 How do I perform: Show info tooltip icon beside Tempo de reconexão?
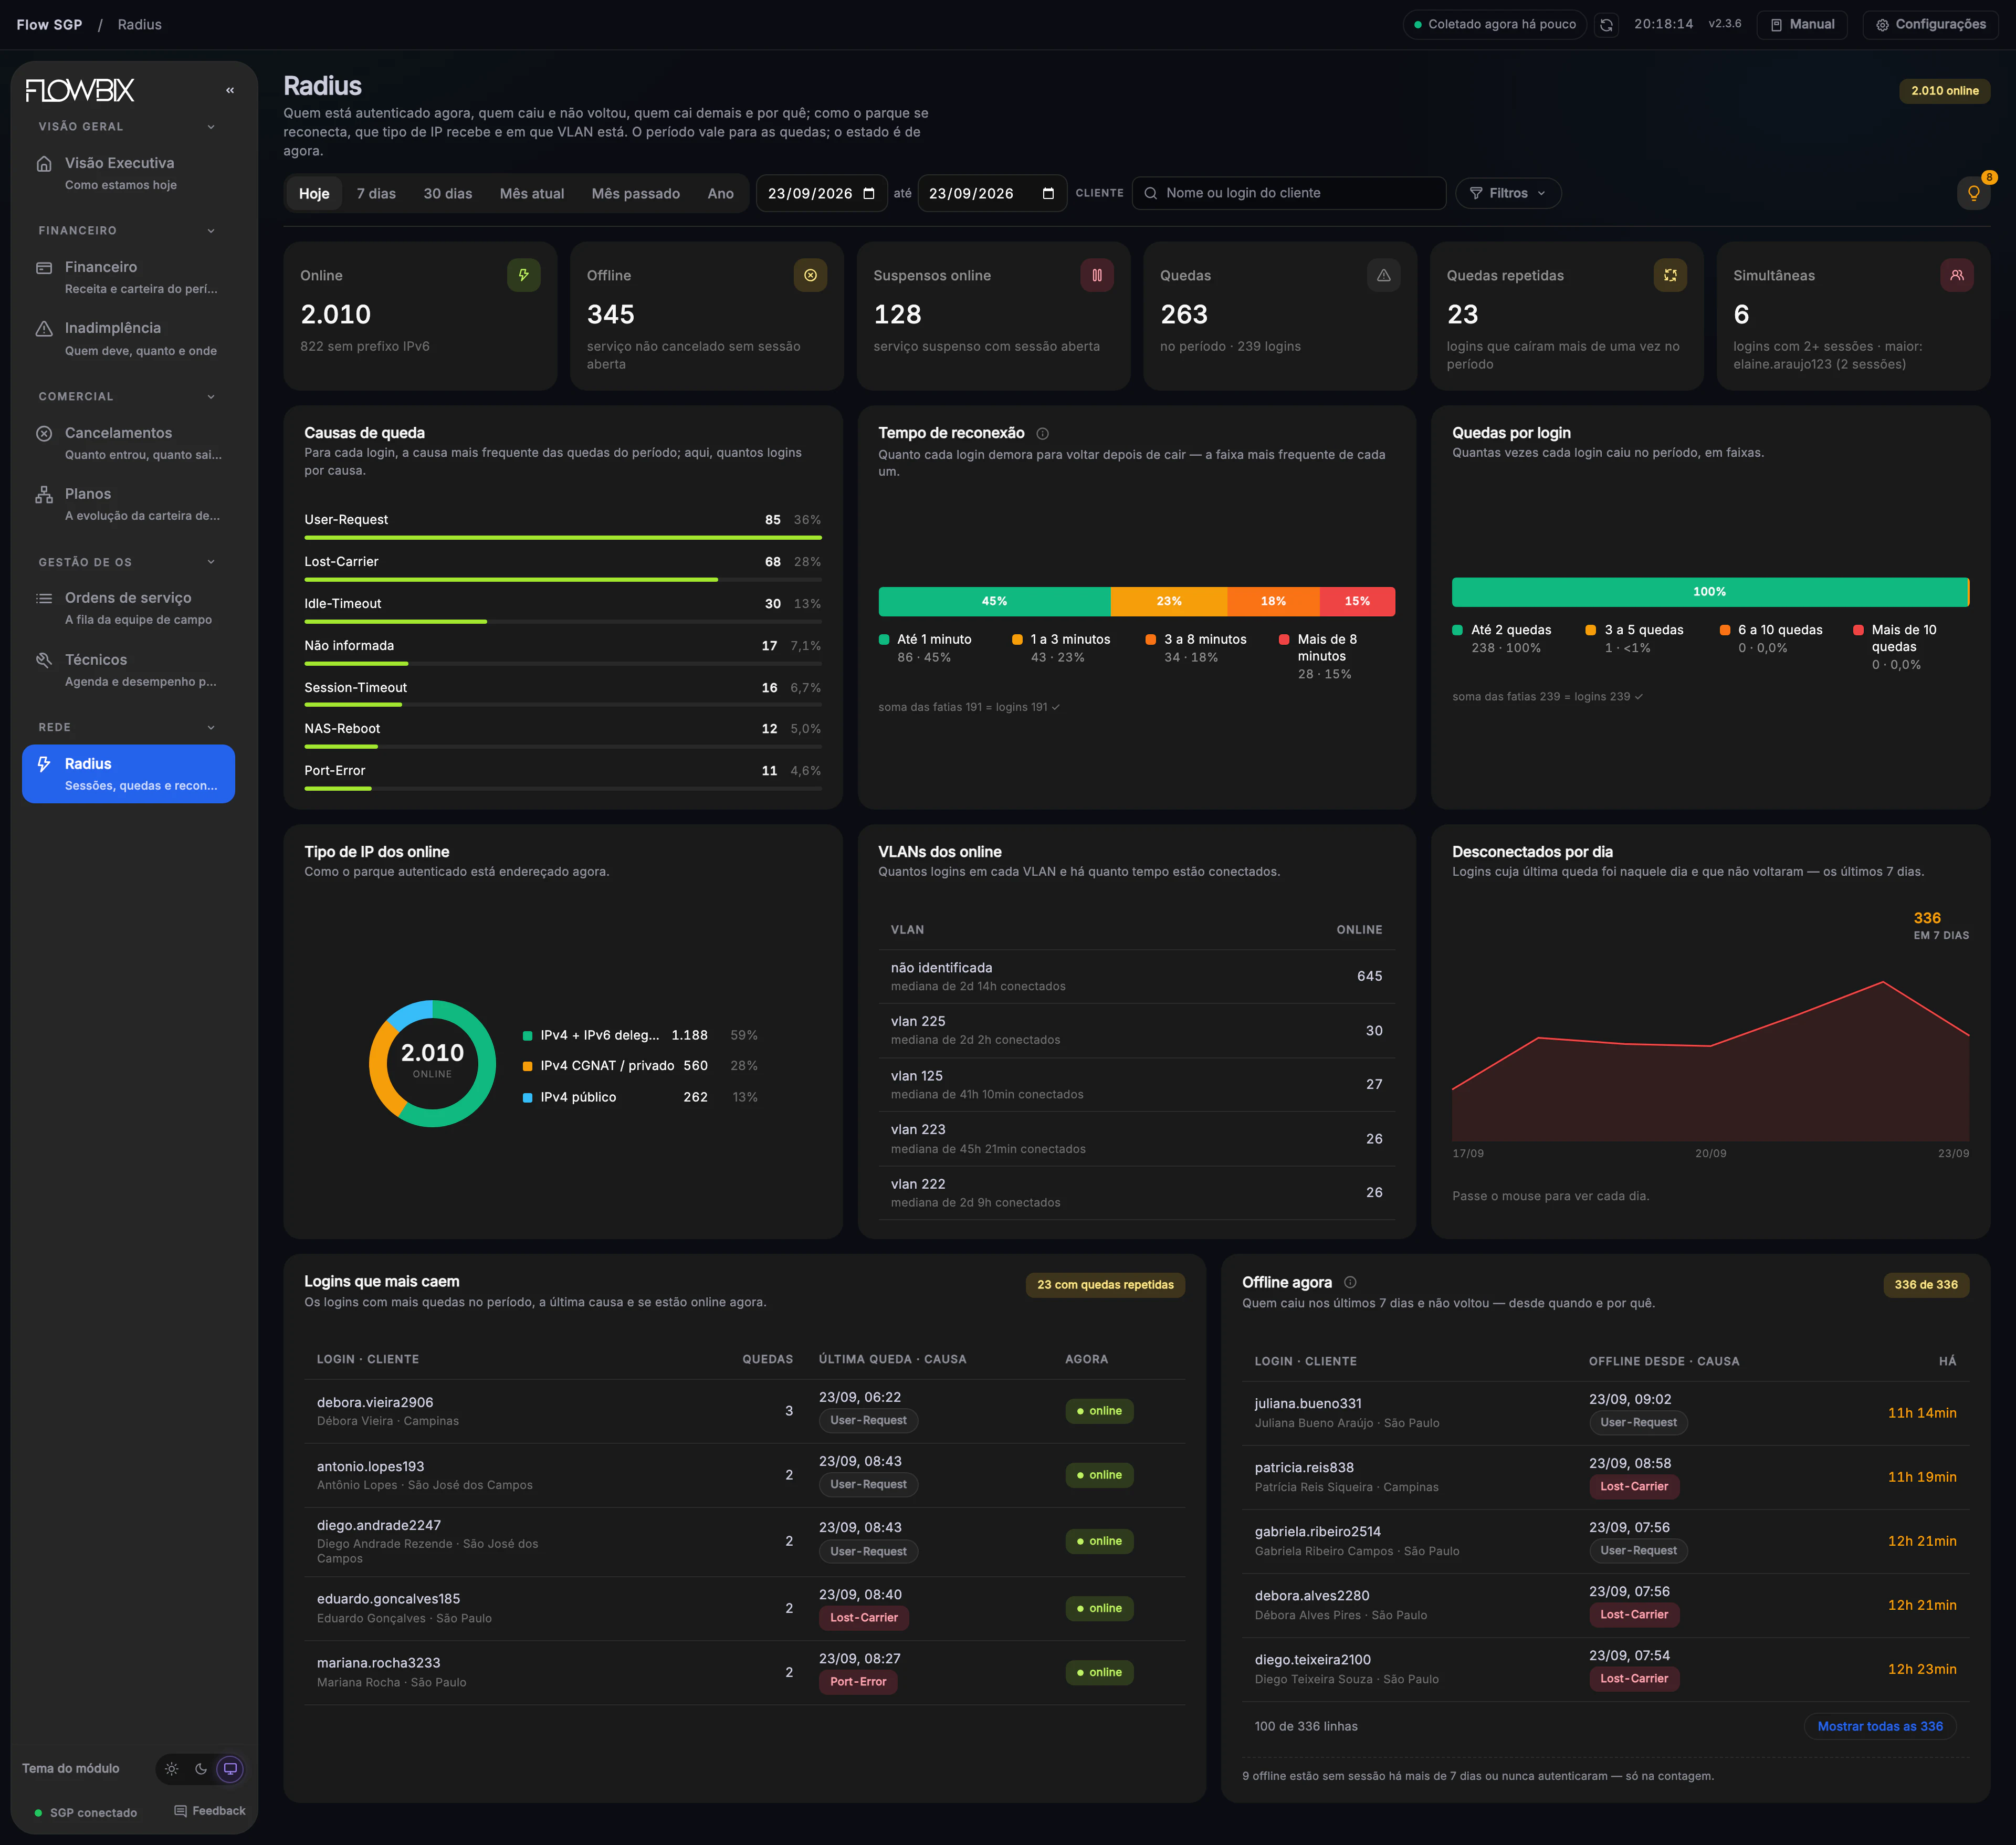1043,434
